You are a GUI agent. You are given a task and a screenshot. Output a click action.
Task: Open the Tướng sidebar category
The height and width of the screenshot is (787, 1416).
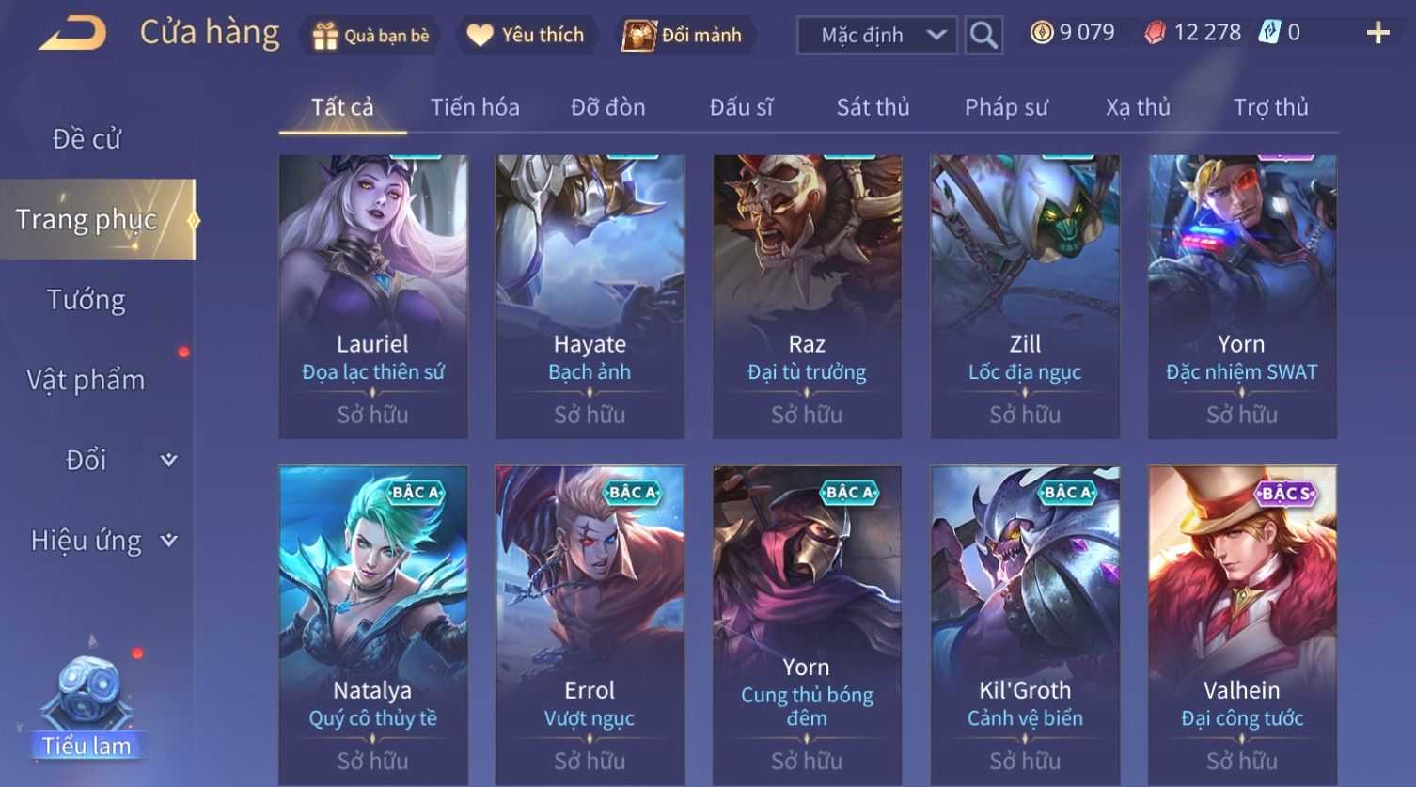pos(87,300)
